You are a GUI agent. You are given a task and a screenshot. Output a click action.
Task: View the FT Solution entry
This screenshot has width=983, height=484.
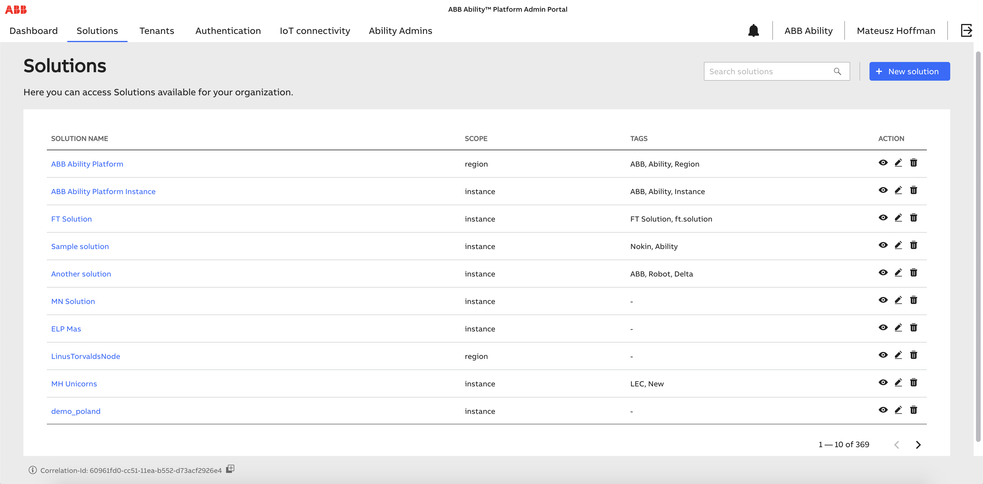tap(883, 218)
